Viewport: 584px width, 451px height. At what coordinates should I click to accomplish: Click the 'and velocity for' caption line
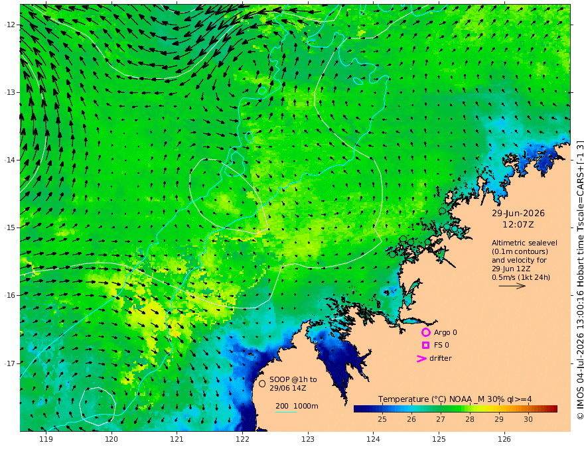click(x=519, y=260)
